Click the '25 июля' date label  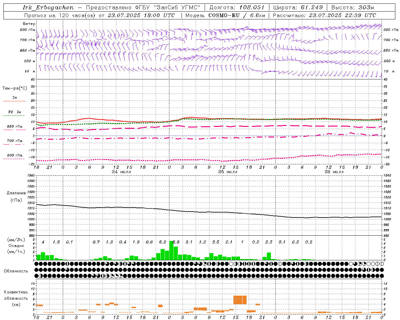tap(228, 172)
